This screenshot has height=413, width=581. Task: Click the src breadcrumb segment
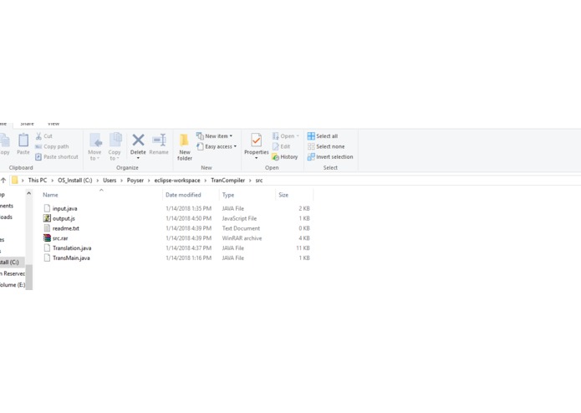point(259,181)
